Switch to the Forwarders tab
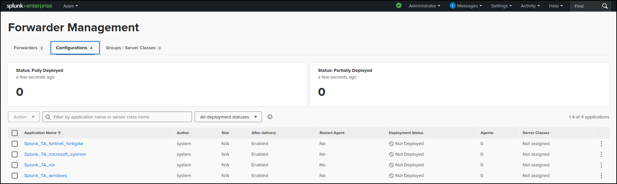The height and width of the screenshot is (184, 617). (x=29, y=48)
